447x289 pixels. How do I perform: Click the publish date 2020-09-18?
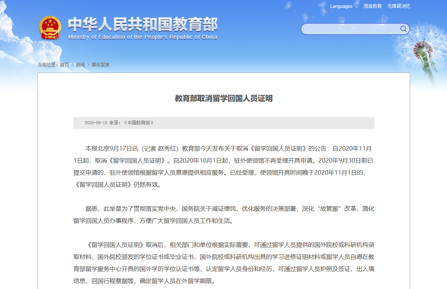(x=96, y=123)
